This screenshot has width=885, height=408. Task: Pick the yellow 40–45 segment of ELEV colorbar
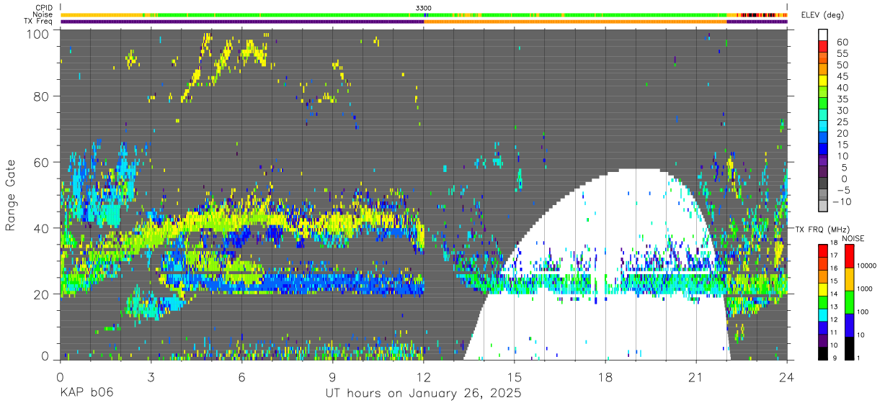click(x=823, y=80)
